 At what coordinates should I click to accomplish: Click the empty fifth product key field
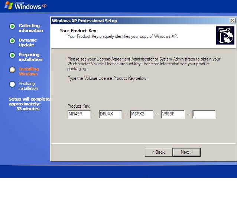tap(204, 114)
